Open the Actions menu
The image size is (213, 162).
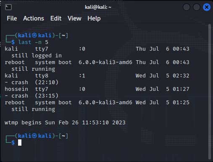pyautogui.click(x=34, y=18)
